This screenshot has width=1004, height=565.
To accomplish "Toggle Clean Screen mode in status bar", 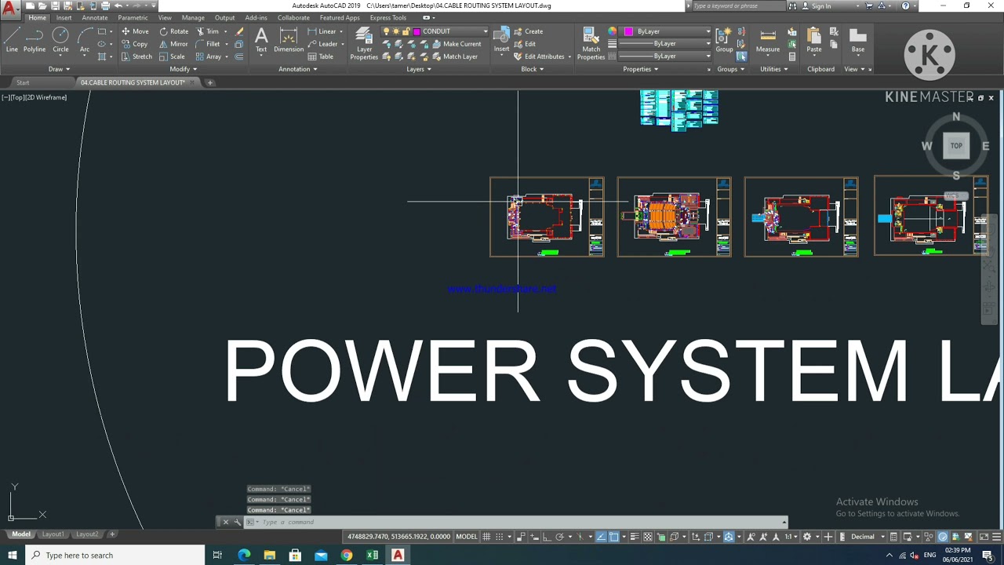I will (984, 537).
